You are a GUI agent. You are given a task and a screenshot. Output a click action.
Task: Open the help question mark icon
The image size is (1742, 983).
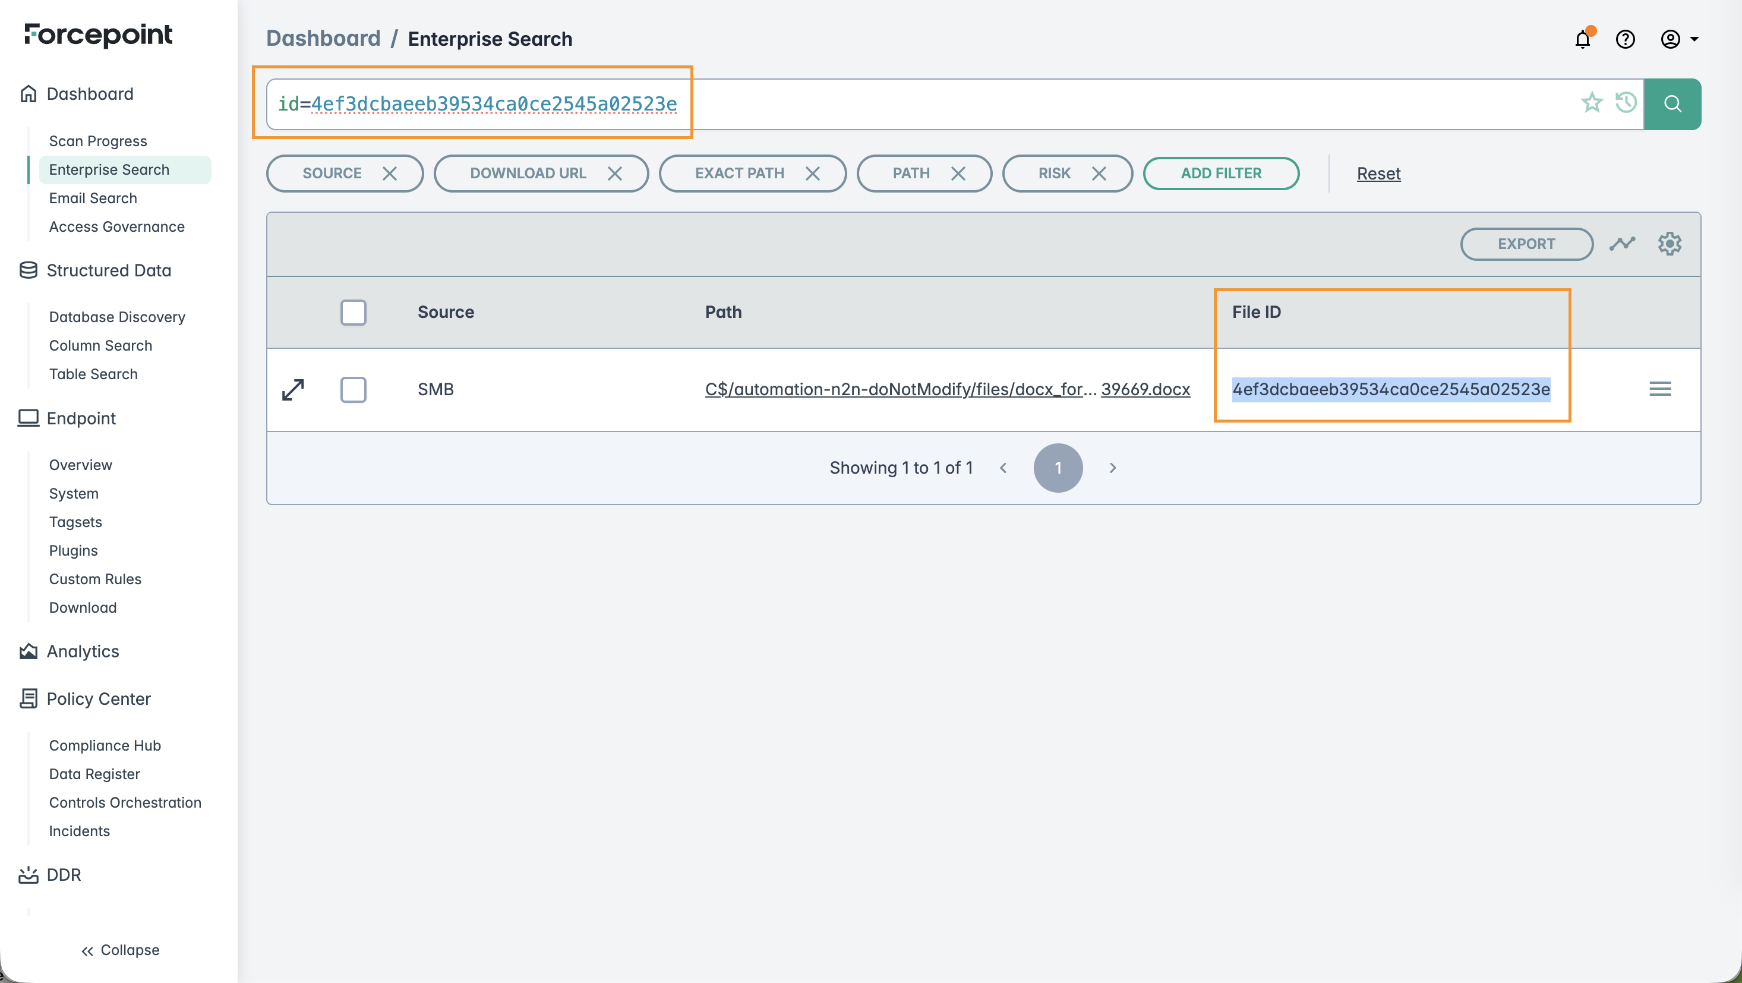(1625, 39)
